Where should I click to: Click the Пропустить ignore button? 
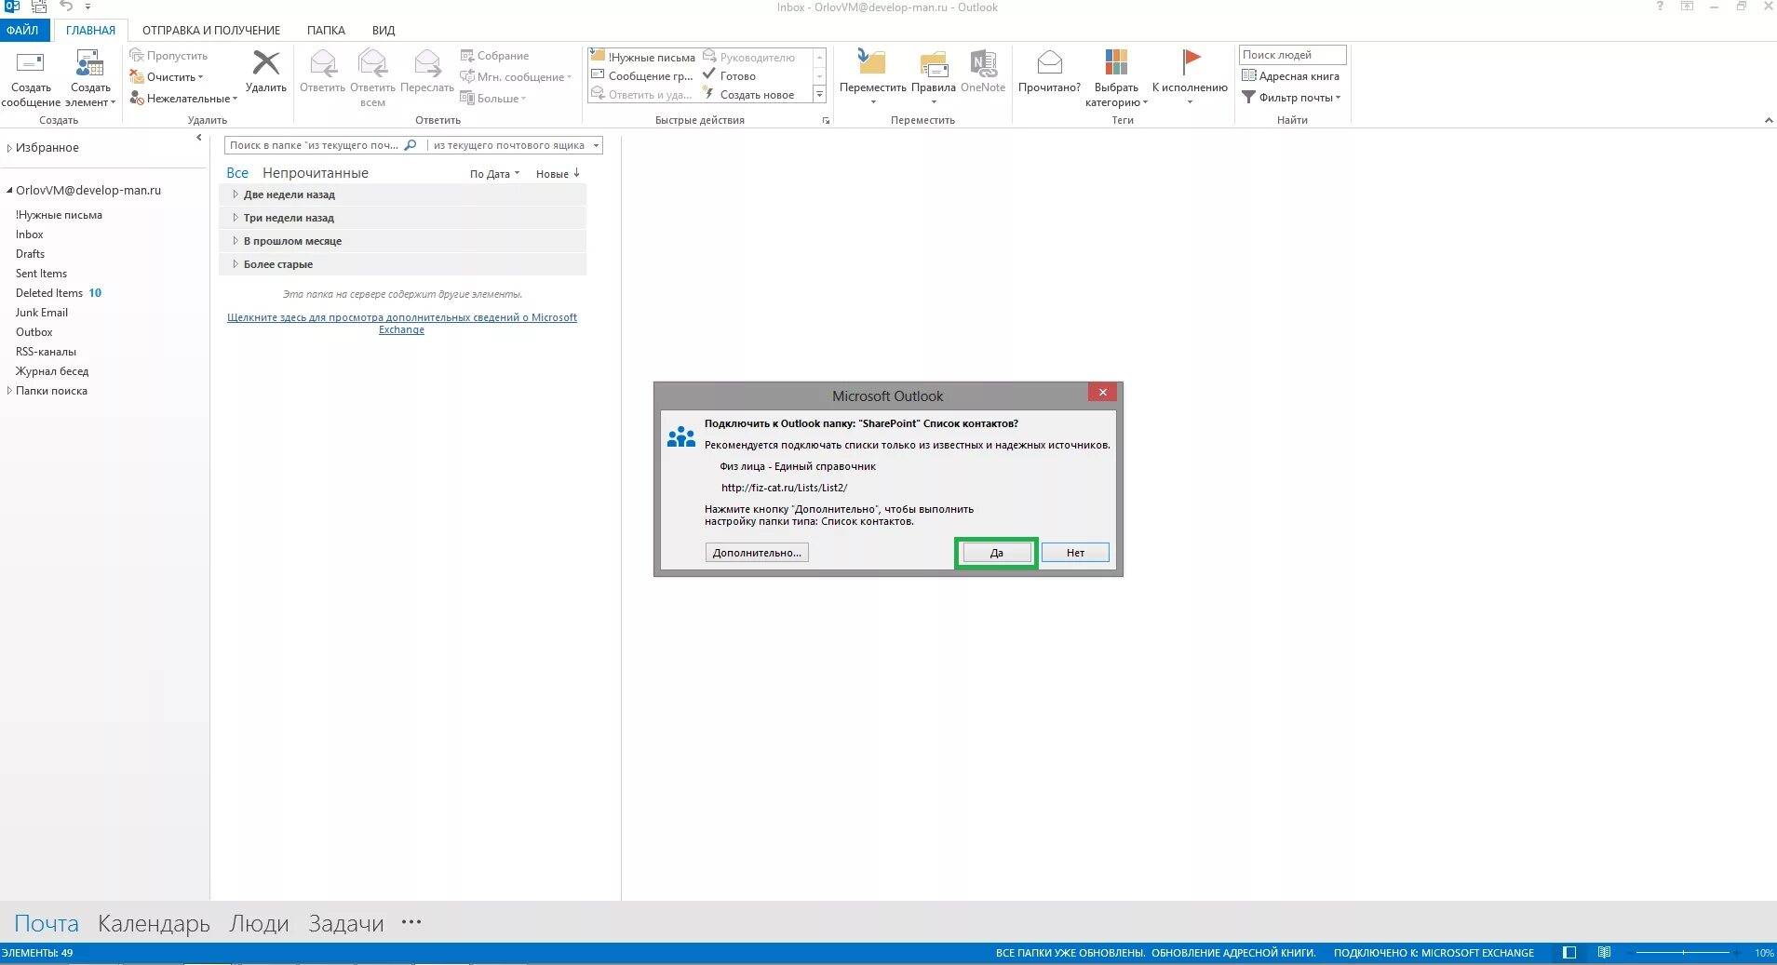tap(168, 56)
